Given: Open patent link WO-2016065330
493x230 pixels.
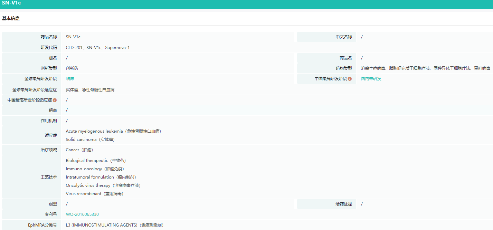Looking at the screenshot, I should 82,214.
